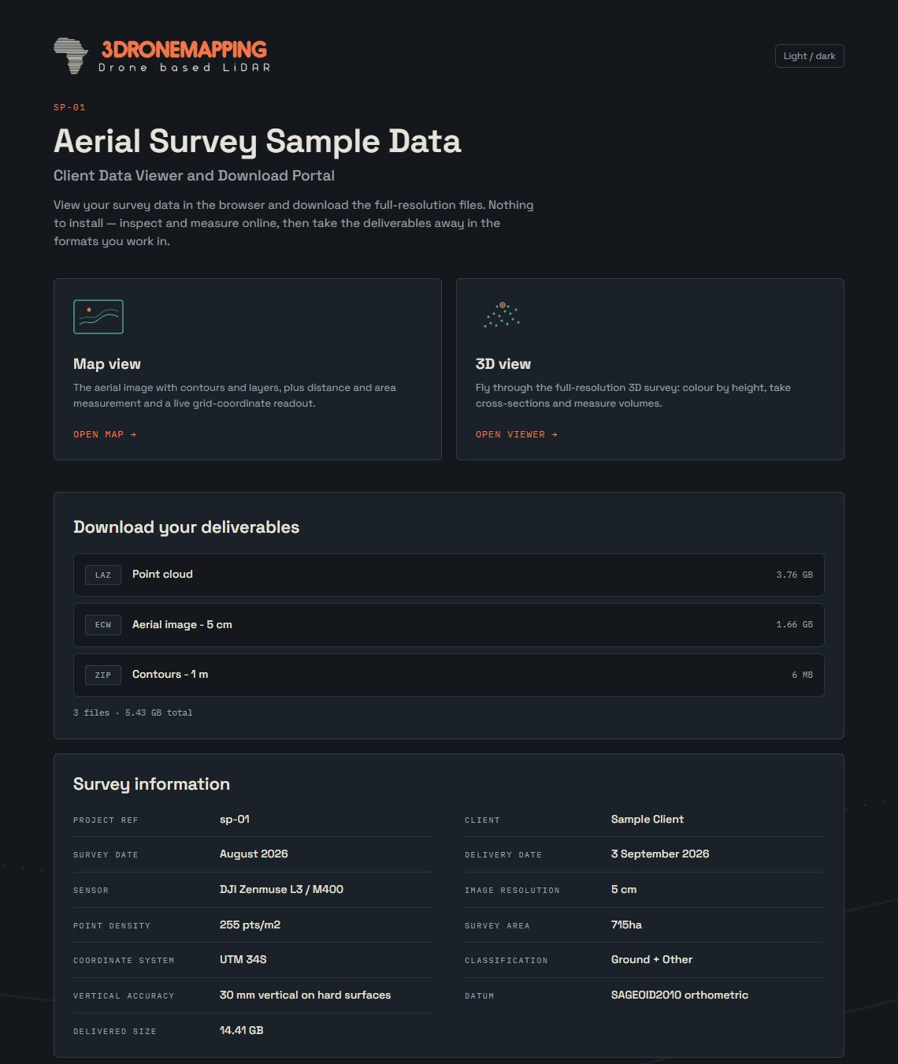Click the ZIP format badge

(x=103, y=675)
